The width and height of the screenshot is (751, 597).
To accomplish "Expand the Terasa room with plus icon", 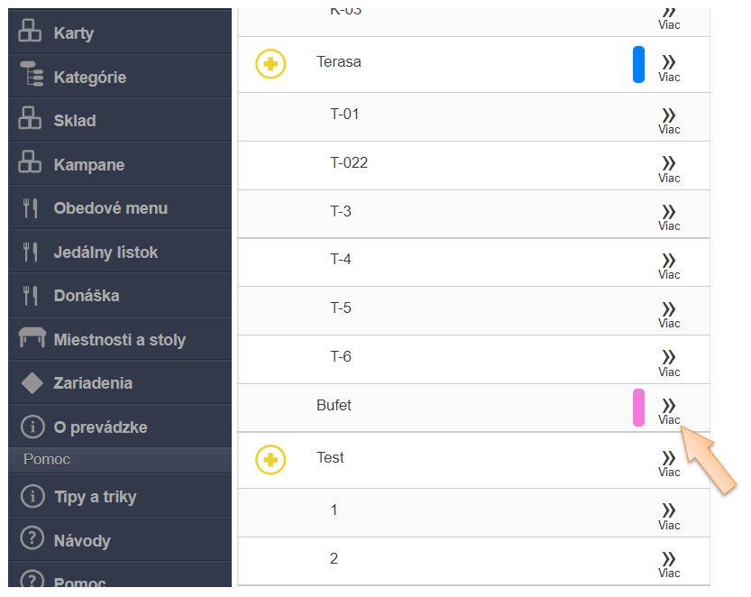I will tap(270, 64).
